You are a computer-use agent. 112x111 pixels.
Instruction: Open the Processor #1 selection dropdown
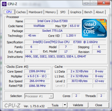click(x=39, y=96)
